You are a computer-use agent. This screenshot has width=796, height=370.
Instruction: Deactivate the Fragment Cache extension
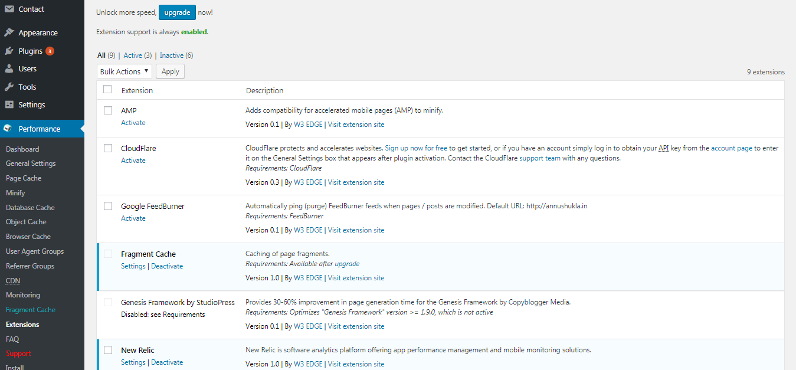(167, 266)
